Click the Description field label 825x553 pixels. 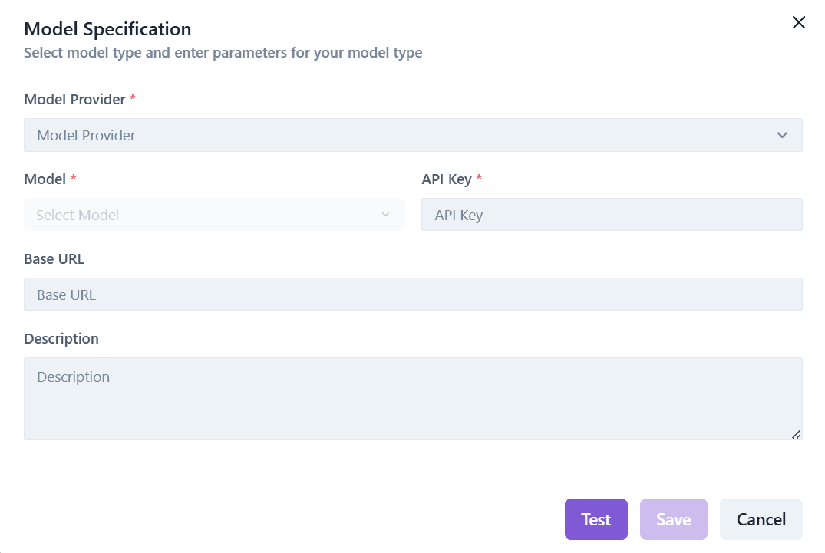point(61,338)
